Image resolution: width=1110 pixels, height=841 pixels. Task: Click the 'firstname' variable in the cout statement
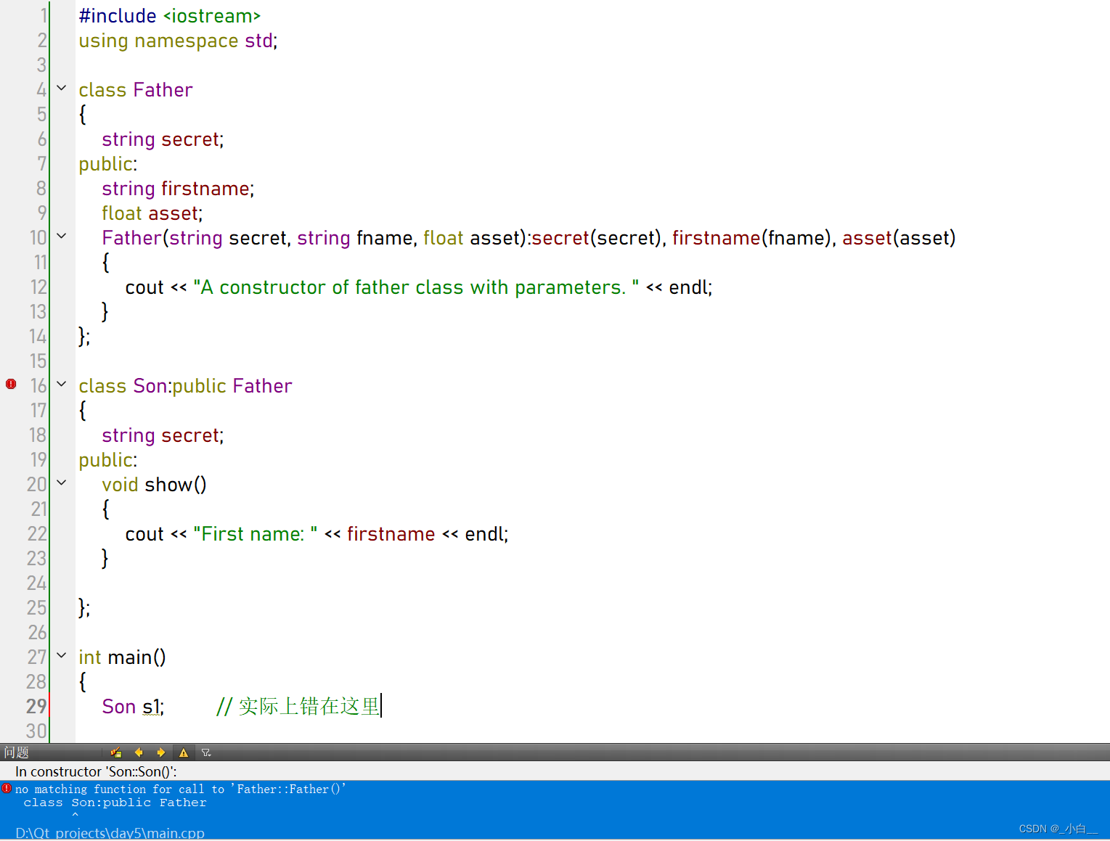click(391, 534)
